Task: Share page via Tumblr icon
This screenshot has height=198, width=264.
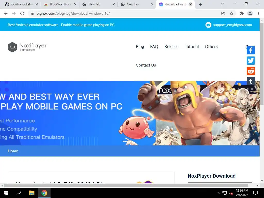Action: click(251, 81)
